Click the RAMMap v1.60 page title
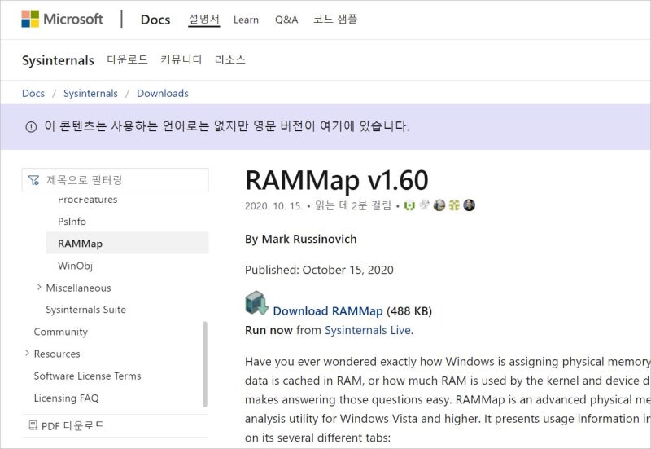Image resolution: width=651 pixels, height=449 pixels. (x=337, y=180)
